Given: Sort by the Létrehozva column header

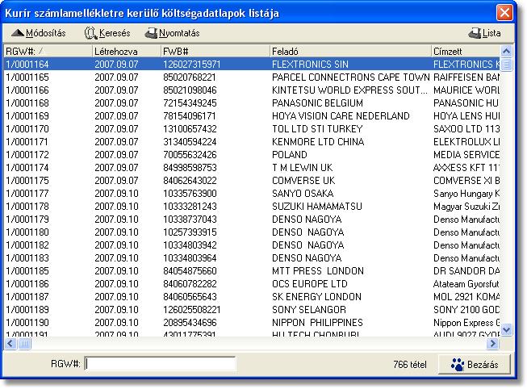Looking at the screenshot, I should coord(127,51).
